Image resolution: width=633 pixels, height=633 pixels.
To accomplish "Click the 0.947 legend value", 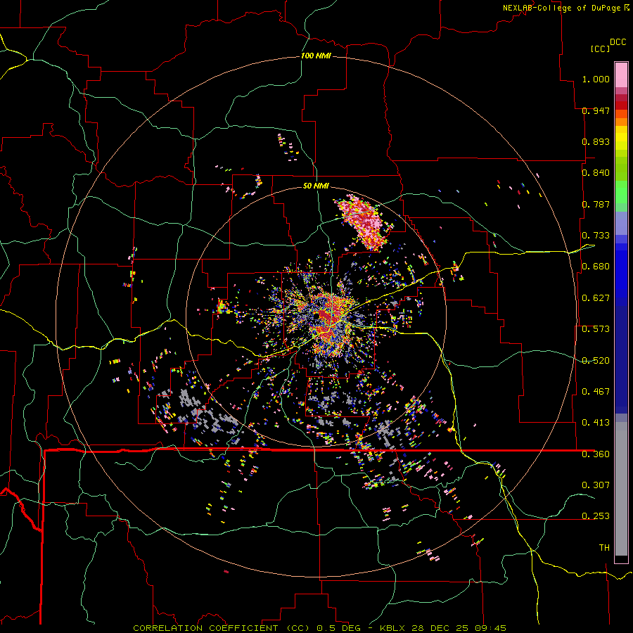I will [x=596, y=110].
